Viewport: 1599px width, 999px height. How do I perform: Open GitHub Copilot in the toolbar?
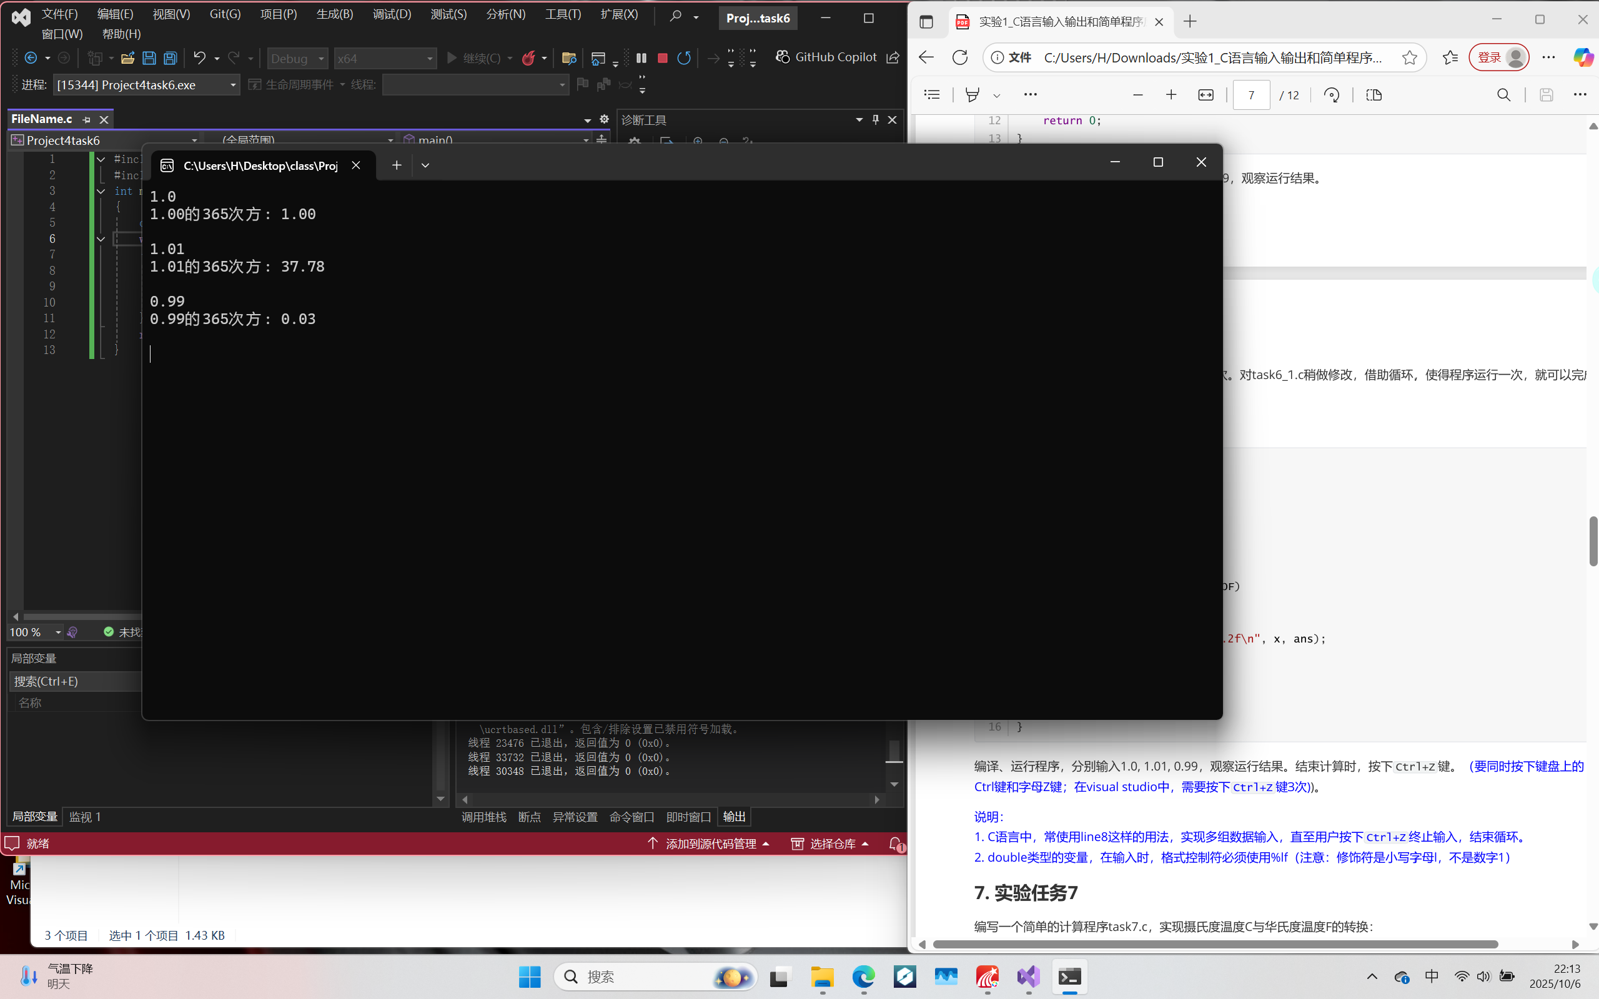click(x=826, y=57)
